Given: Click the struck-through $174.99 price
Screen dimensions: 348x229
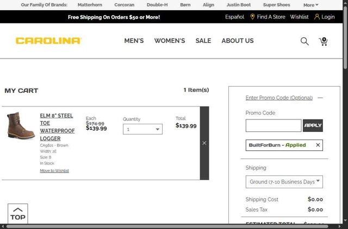Looking at the screenshot, I should coord(95,123).
